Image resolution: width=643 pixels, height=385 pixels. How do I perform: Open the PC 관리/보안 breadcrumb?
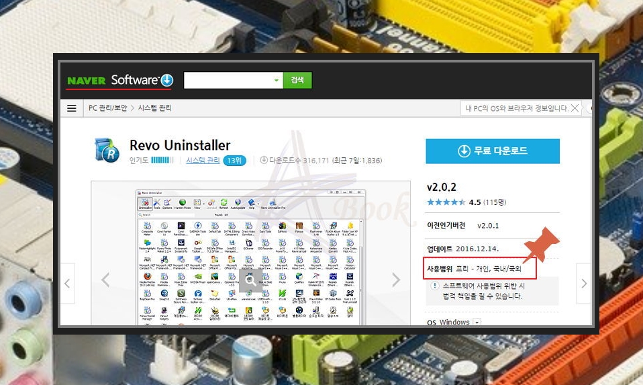point(108,108)
